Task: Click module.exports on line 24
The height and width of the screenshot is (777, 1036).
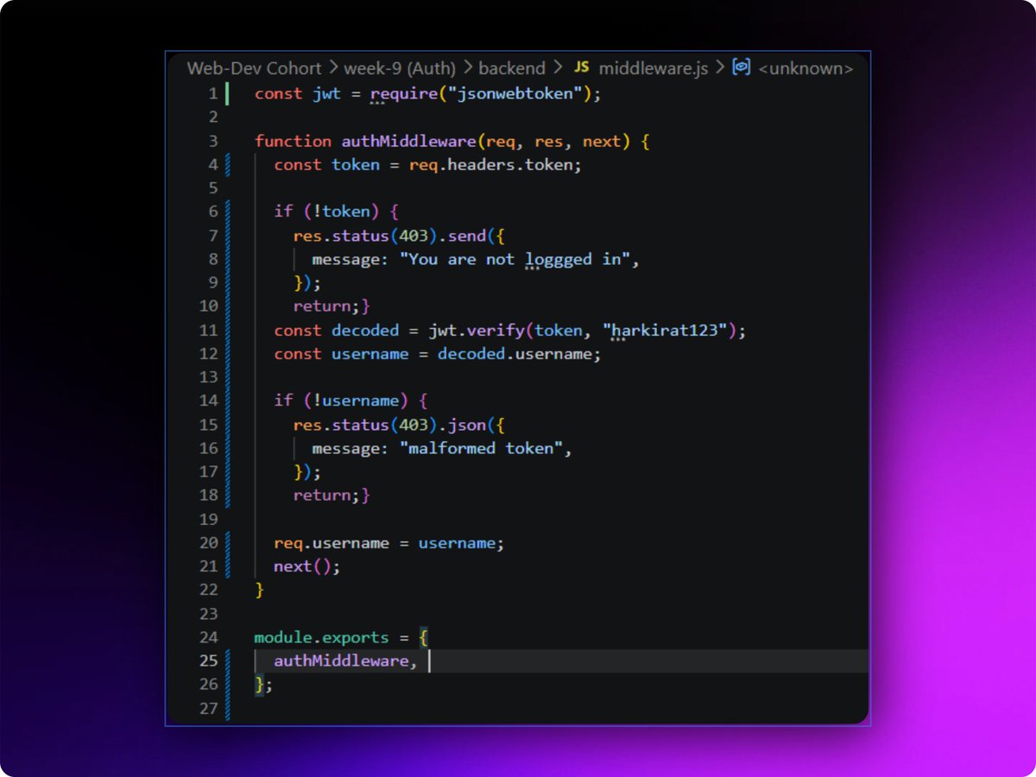Action: 322,637
